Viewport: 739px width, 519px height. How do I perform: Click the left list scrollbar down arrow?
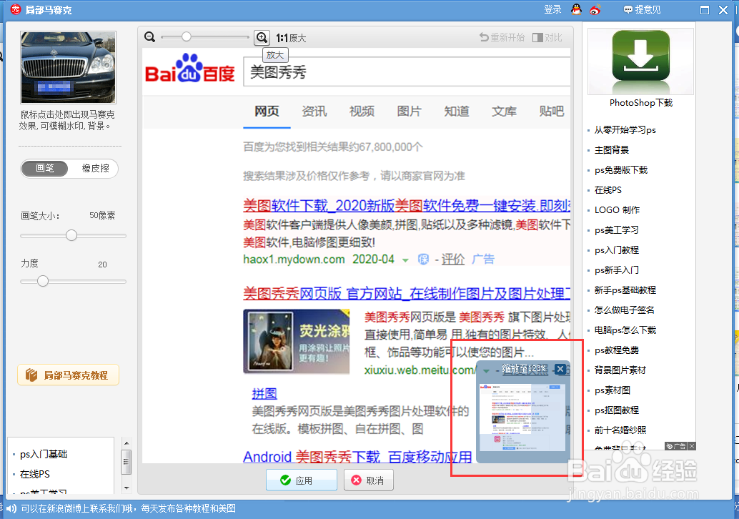click(x=127, y=488)
